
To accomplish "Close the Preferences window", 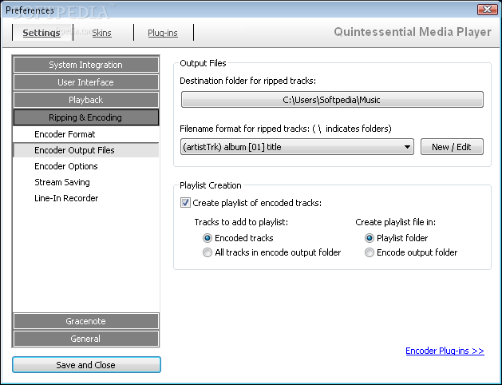I will 487,10.
